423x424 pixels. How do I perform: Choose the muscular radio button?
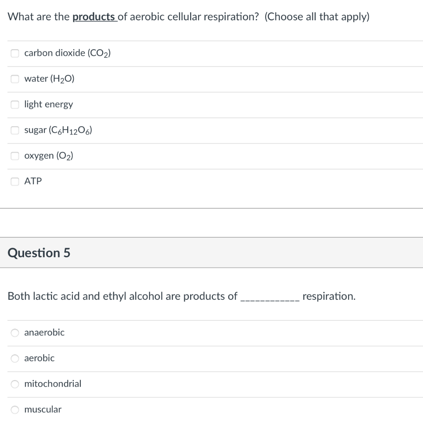pyautogui.click(x=15, y=410)
